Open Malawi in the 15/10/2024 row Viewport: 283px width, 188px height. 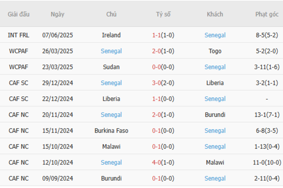pyautogui.click(x=111, y=147)
